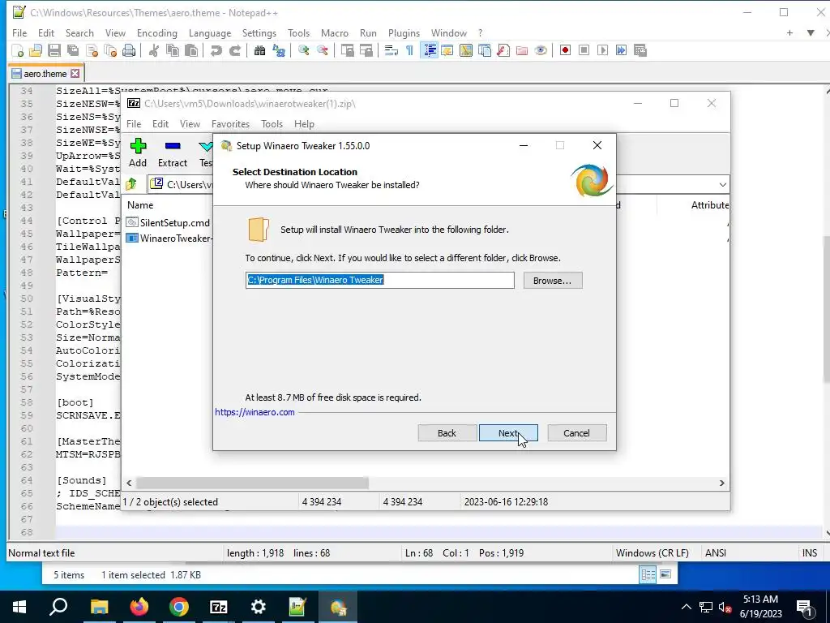Viewport: 830px width, 623px height.
Task: Toggle synchronized vertical scrolling icon
Action: coord(347,50)
